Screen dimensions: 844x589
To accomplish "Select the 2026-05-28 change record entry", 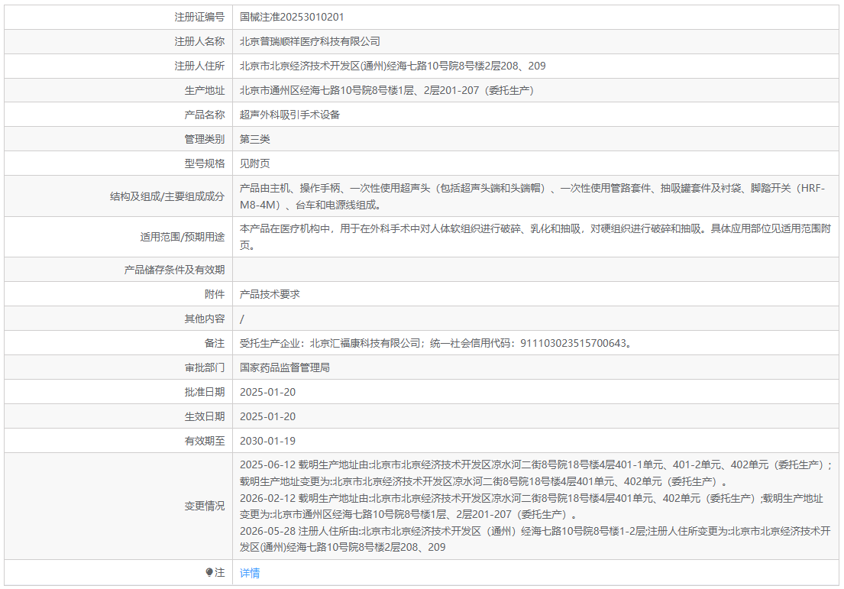I will 535,539.
